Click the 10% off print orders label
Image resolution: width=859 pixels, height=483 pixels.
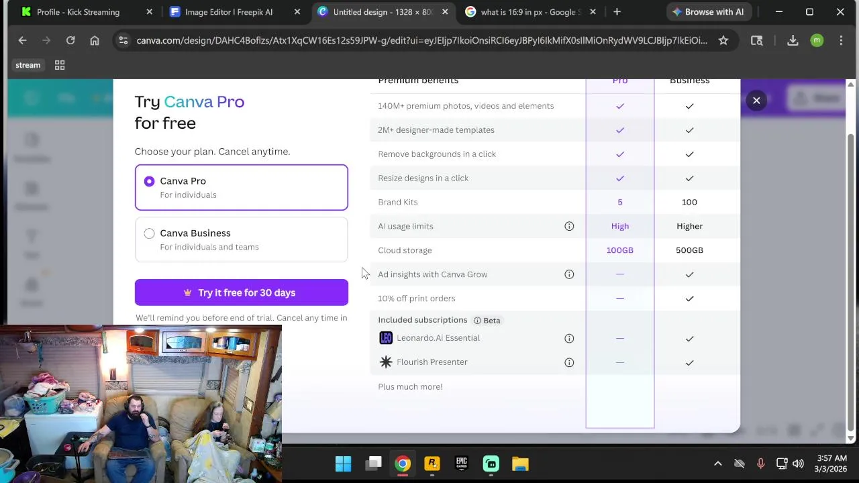point(416,299)
